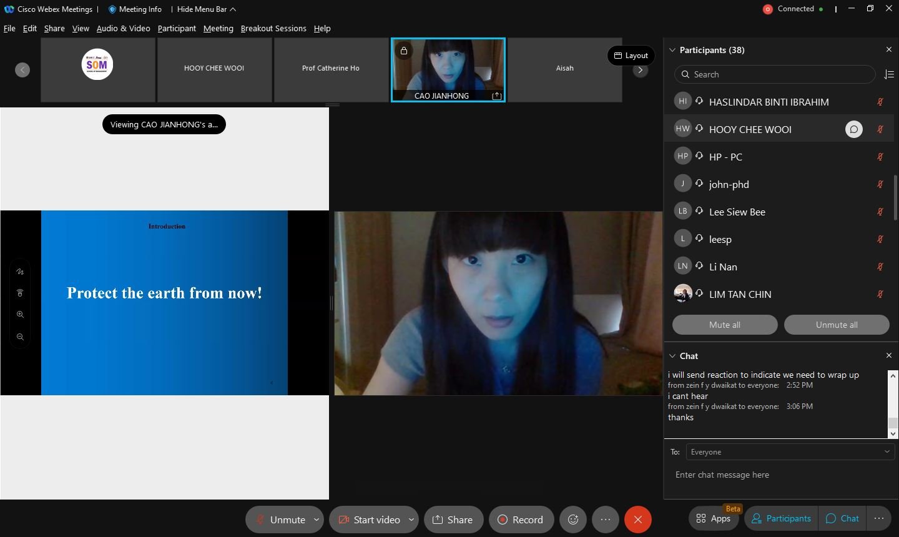Toggle Start video camera button
This screenshot has height=537, width=899.
(368, 520)
